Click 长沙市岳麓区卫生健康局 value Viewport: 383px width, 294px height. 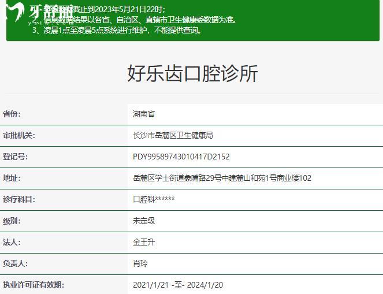point(173,135)
